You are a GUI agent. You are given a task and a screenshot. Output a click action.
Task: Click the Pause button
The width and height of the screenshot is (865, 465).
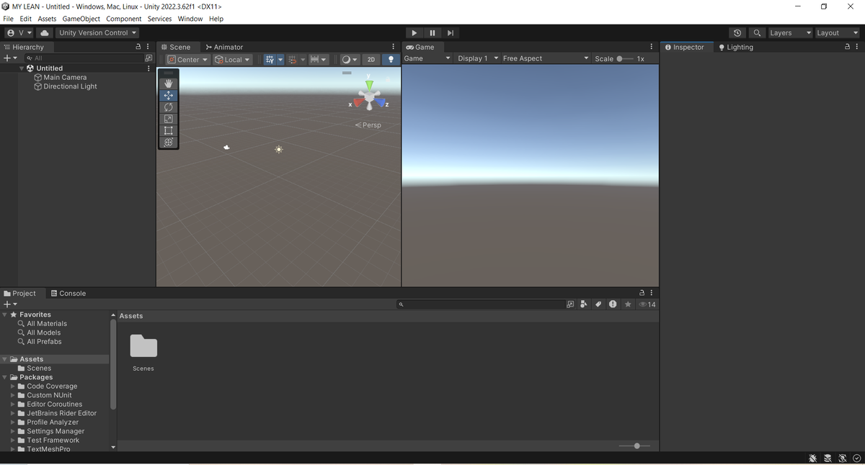(432, 32)
